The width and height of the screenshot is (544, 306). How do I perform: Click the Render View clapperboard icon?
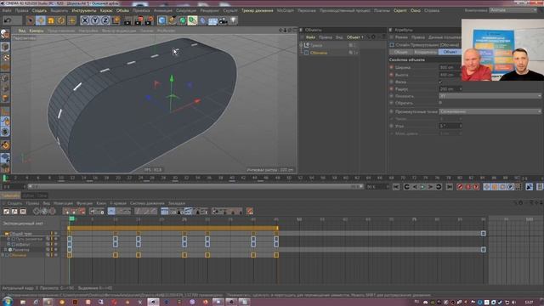pyautogui.click(x=127, y=20)
